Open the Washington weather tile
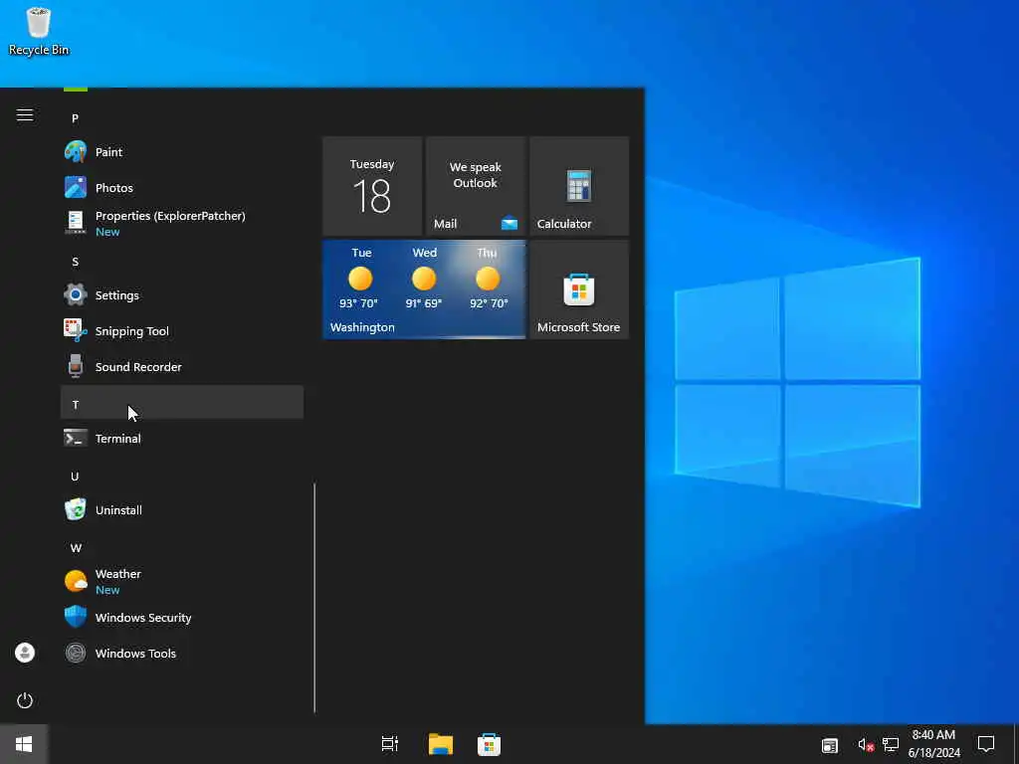Image resolution: width=1019 pixels, height=764 pixels. [424, 289]
